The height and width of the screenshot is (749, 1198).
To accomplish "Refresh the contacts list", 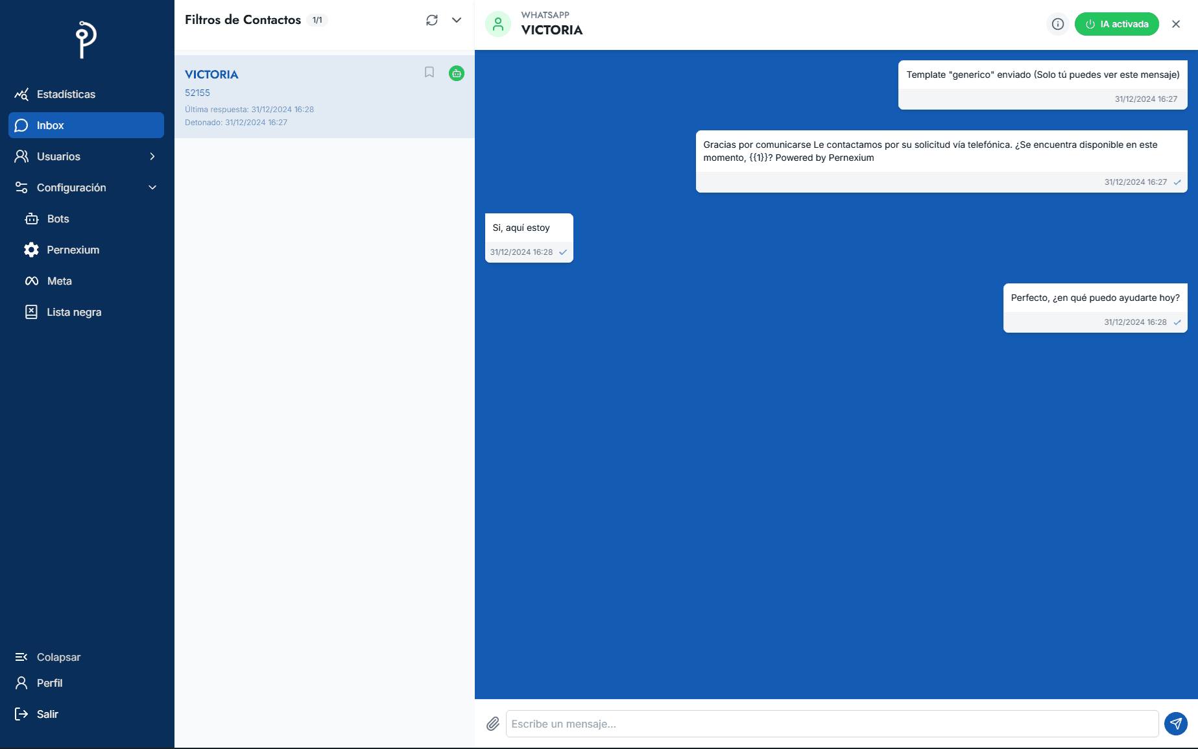I will click(432, 20).
